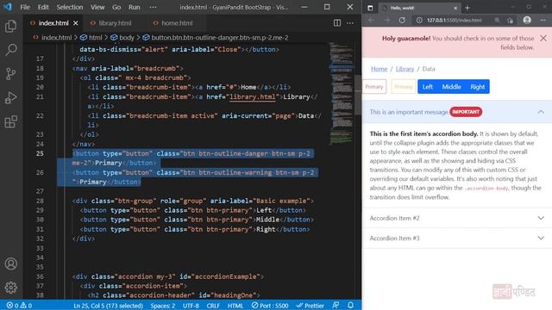Viewport: 552px width, 310px height.
Task: Open Manage gear in activity bar
Action: [x=11, y=288]
